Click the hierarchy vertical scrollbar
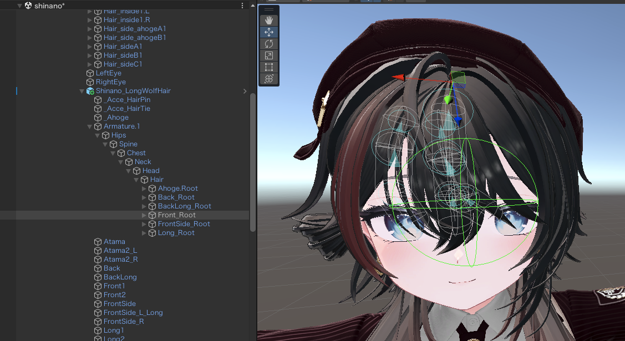 click(x=253, y=161)
